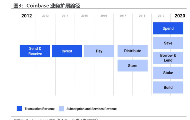Click the light blue Subscription Revenue swatch
This screenshot has height=120, width=190.
coord(61,109)
